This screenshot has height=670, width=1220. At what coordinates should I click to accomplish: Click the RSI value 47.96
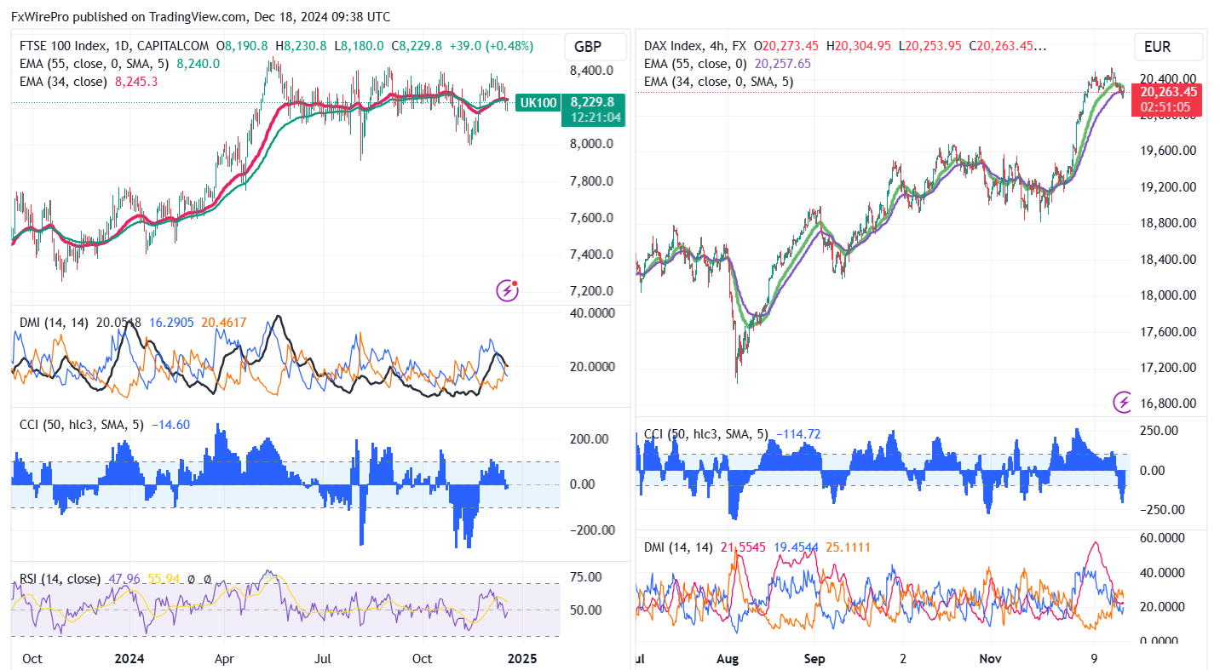point(123,580)
